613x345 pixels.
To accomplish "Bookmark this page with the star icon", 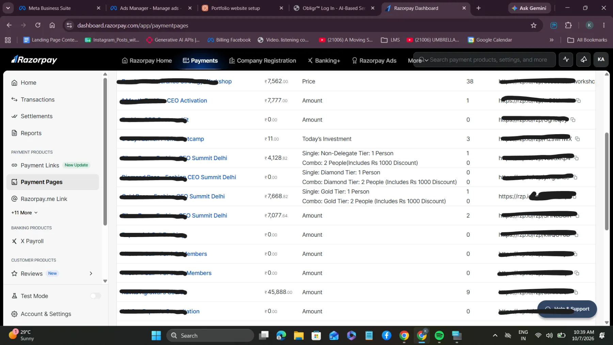I will pos(534,26).
